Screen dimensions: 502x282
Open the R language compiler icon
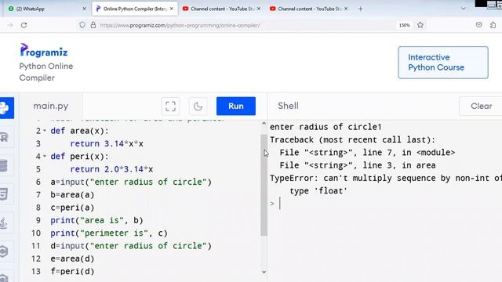tap(5, 137)
